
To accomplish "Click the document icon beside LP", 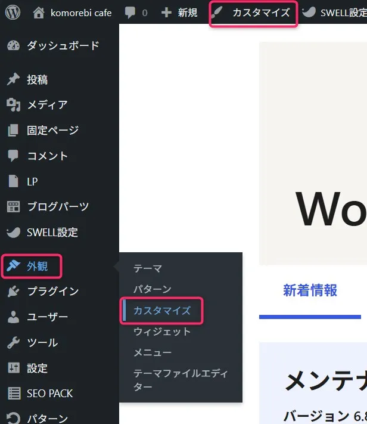I will [x=13, y=181].
